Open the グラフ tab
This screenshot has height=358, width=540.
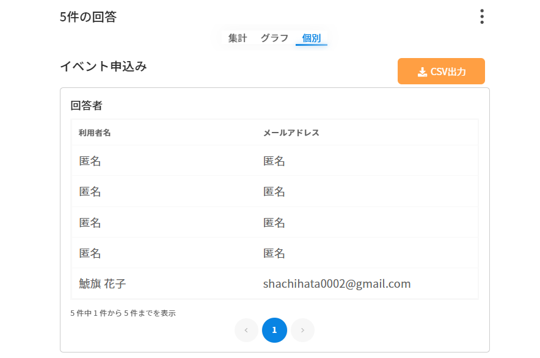coord(274,38)
